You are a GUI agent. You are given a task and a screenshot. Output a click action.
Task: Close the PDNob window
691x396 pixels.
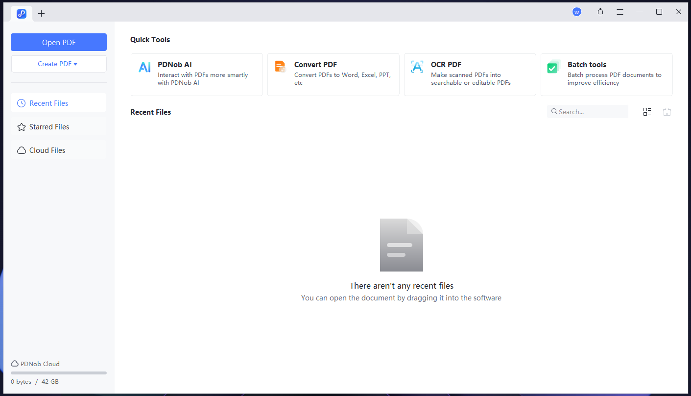tap(679, 12)
